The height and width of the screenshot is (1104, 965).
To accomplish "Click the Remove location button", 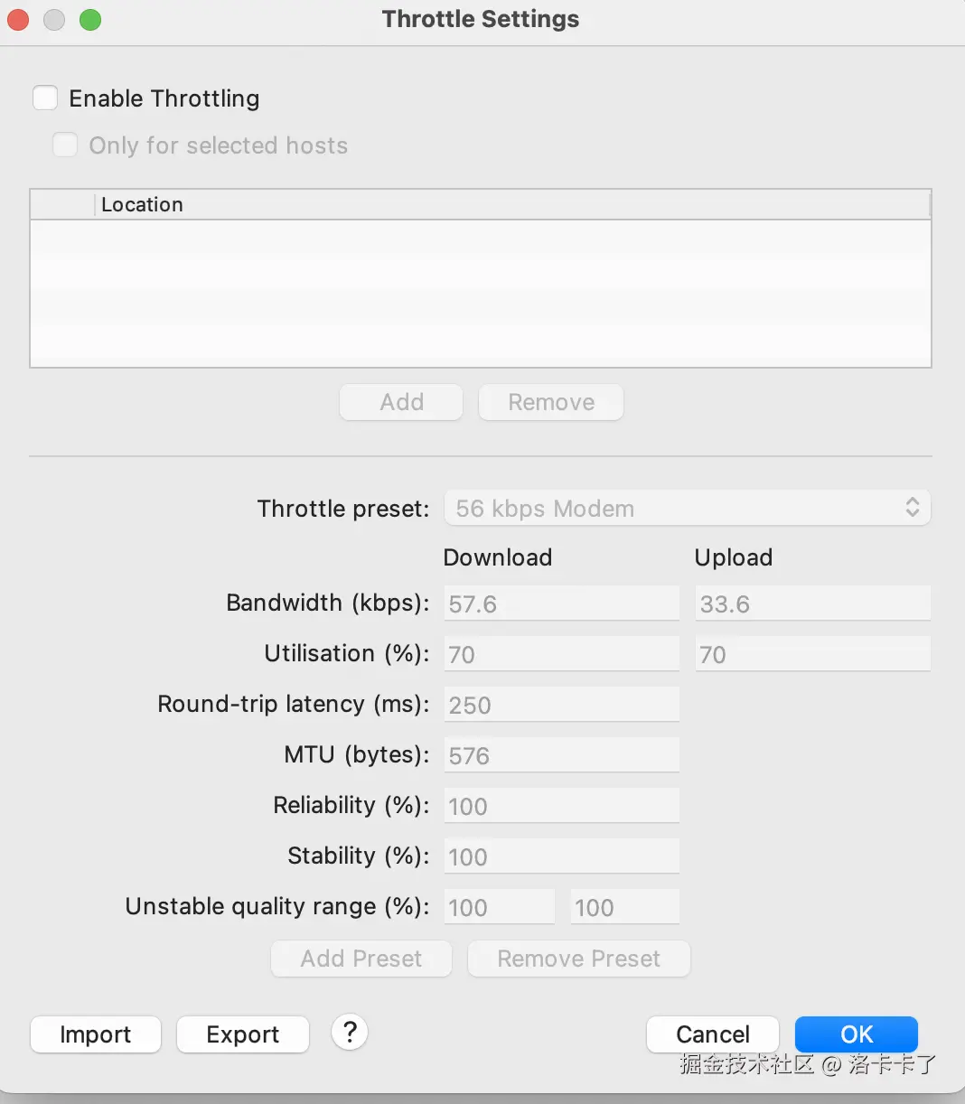I will click(551, 402).
